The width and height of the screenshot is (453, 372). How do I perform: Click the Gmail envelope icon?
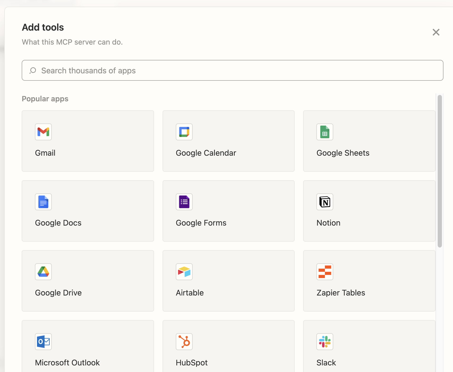[x=43, y=132]
